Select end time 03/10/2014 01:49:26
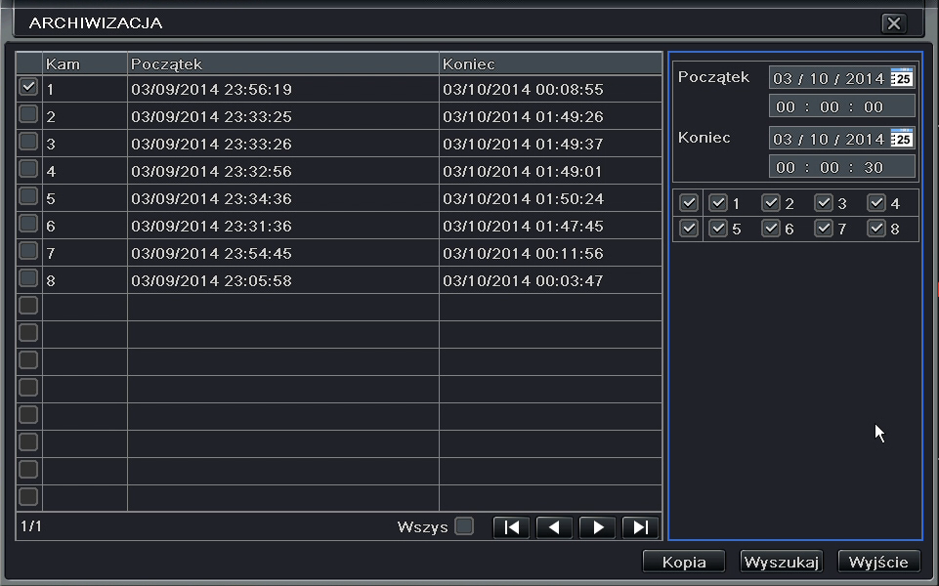 (523, 117)
